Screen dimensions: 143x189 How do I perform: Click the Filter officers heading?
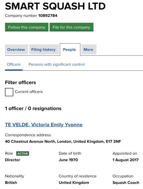[x=20, y=83]
